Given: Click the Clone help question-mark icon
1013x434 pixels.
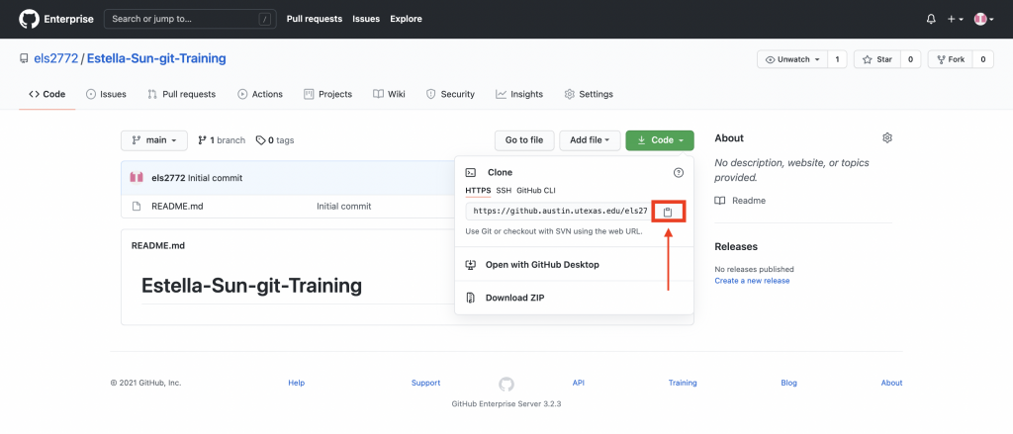Looking at the screenshot, I should (x=679, y=172).
